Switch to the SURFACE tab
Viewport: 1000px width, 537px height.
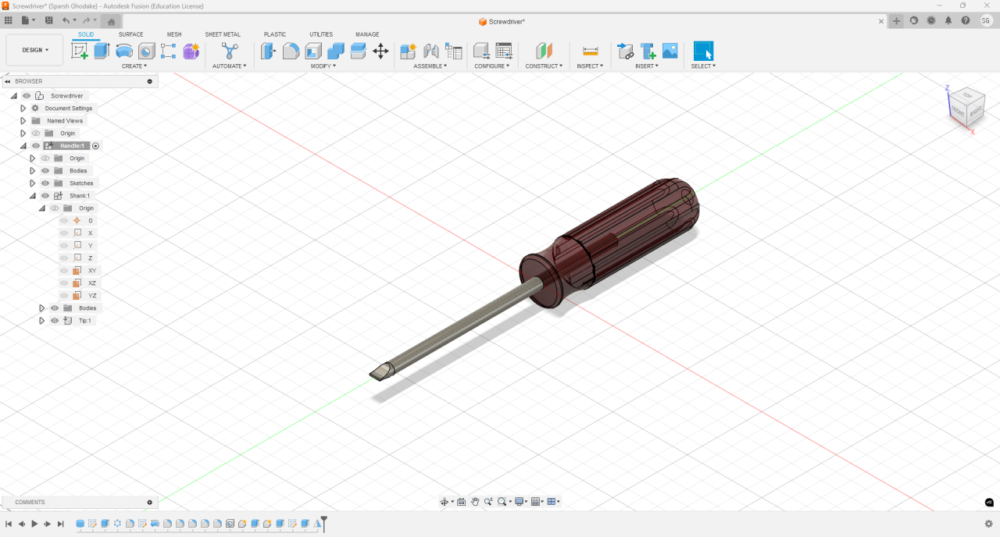pos(131,34)
